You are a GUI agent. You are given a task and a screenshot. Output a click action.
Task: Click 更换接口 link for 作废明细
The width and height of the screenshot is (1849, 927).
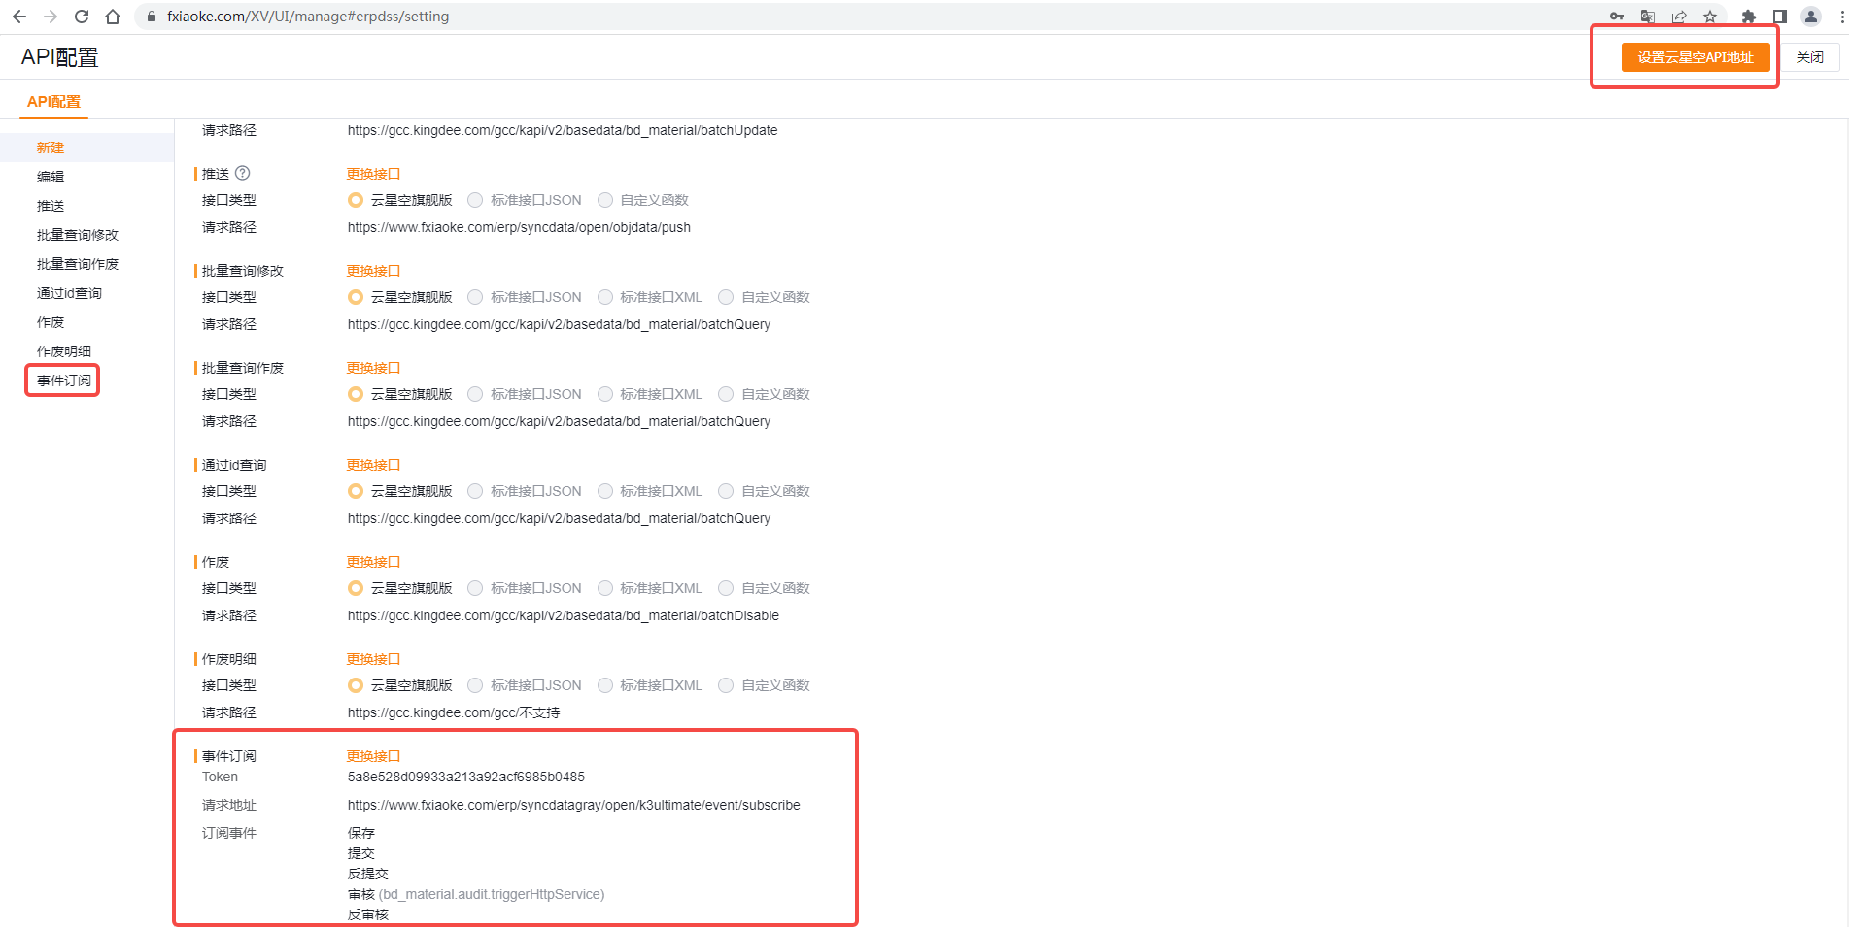click(x=374, y=659)
